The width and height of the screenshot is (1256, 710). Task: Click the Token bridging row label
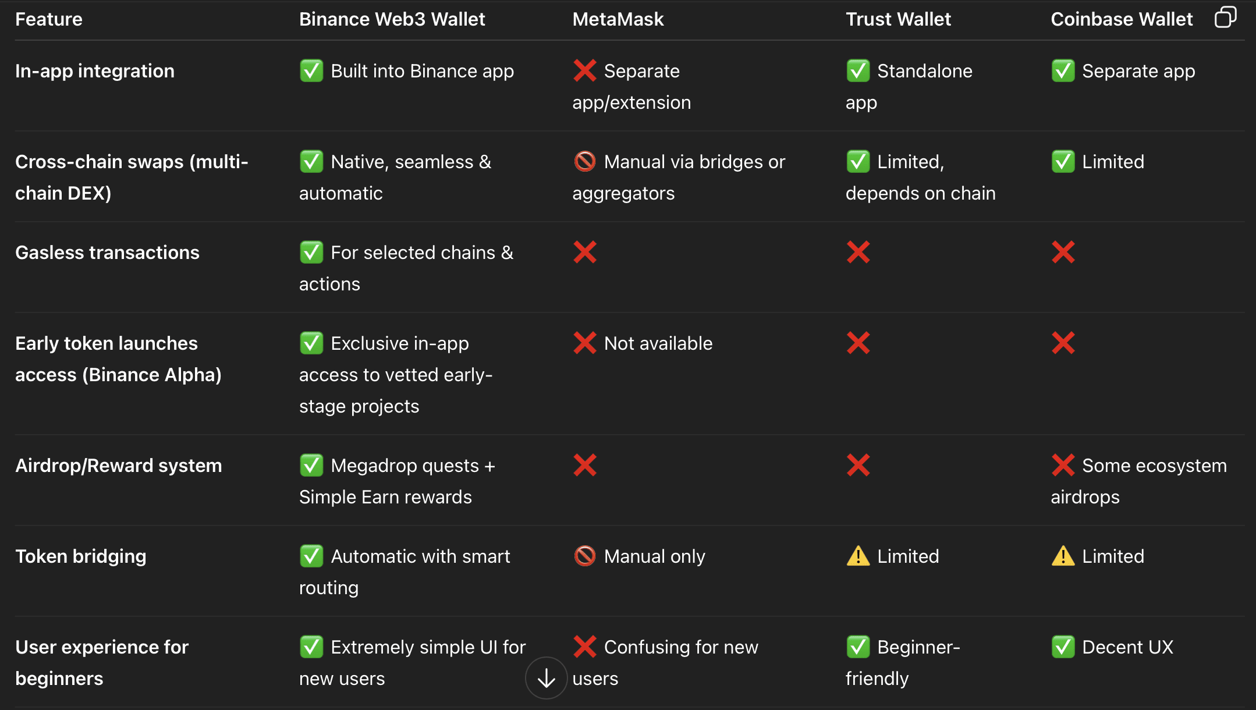point(80,556)
